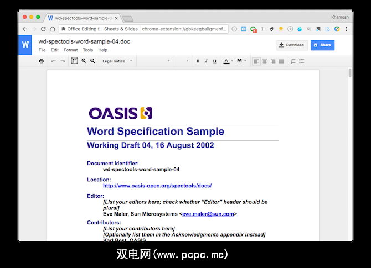371x268 pixels.
Task: Click the yellow extension icon
Action: 281,29
